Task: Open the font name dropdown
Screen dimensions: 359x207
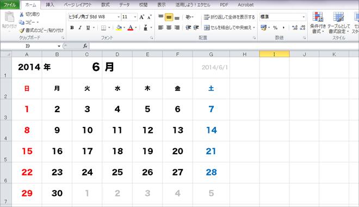Action: pyautogui.click(x=119, y=17)
